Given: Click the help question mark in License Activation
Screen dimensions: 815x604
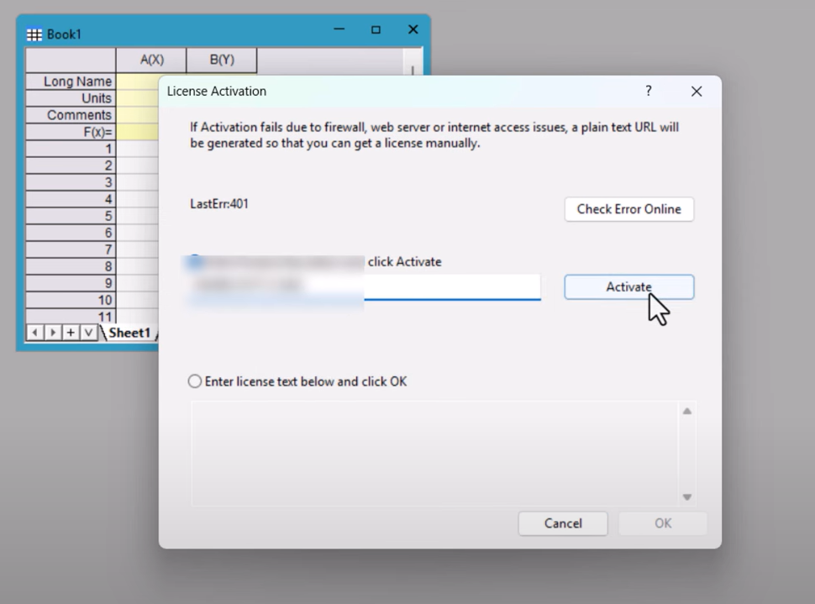Looking at the screenshot, I should tap(648, 91).
